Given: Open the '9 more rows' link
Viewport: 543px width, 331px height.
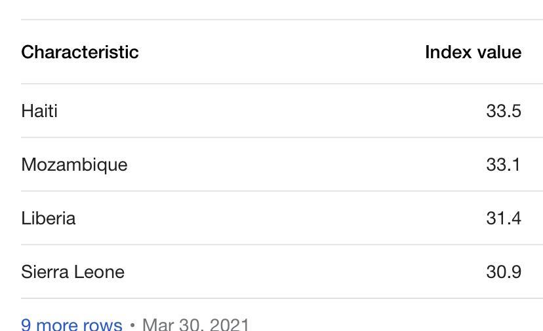Looking at the screenshot, I should (x=71, y=324).
